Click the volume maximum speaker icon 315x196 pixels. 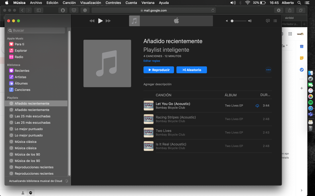tap(250, 21)
